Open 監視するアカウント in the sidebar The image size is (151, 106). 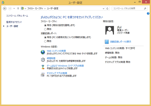(14, 22)
